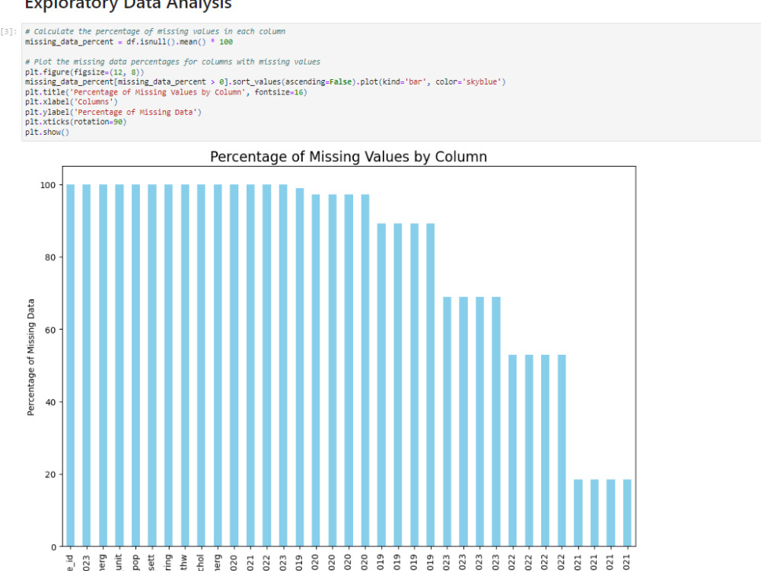
Task: Click the x-axis label ending in 'chol'
Action: pos(201,563)
